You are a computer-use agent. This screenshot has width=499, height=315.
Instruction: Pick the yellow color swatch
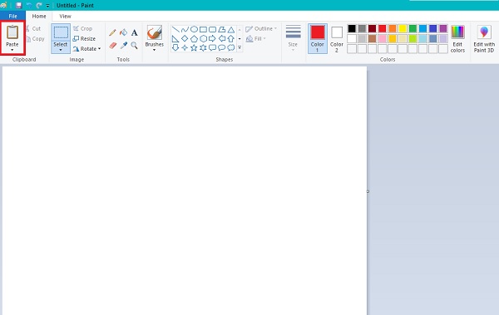tap(403, 28)
